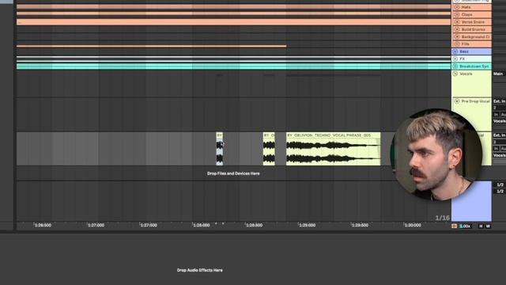The image size is (506, 285).
Task: Unfold the Breakdown Syn track
Action: tap(455, 66)
